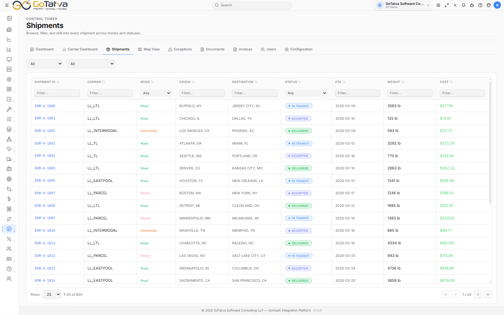Click the global Search field
Viewport: 504px width, 315px height.
coord(252,5)
